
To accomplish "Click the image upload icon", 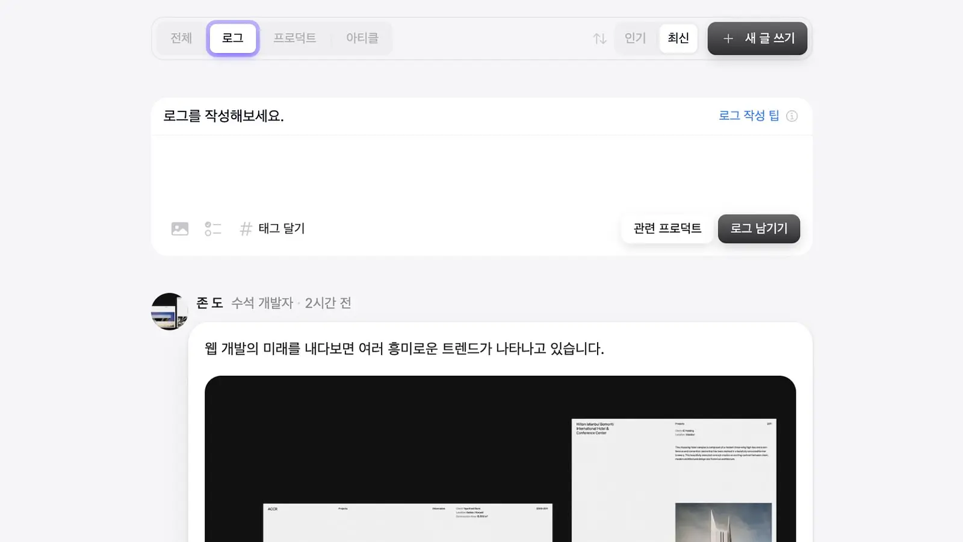I will click(x=180, y=229).
